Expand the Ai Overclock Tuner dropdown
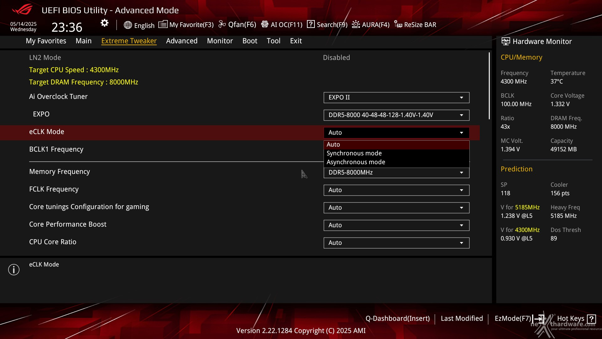This screenshot has width=602, height=339. click(396, 98)
